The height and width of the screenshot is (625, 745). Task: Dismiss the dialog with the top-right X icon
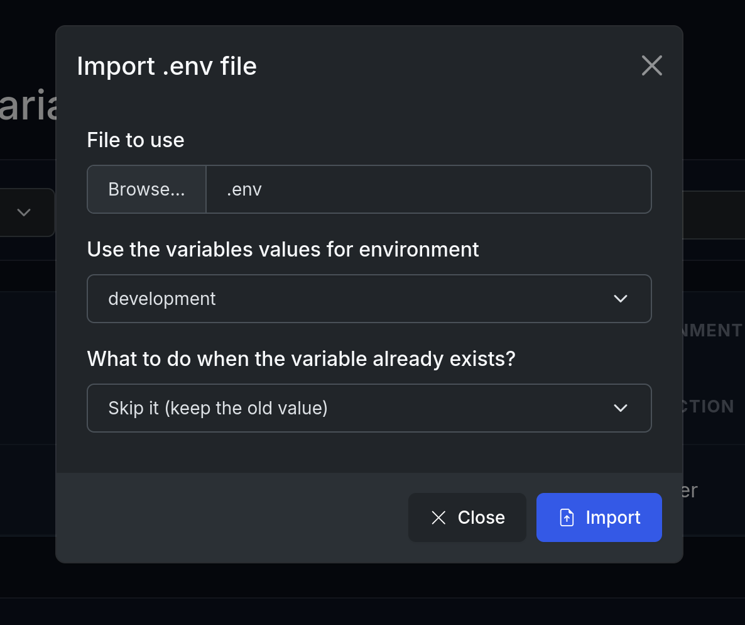tap(651, 65)
